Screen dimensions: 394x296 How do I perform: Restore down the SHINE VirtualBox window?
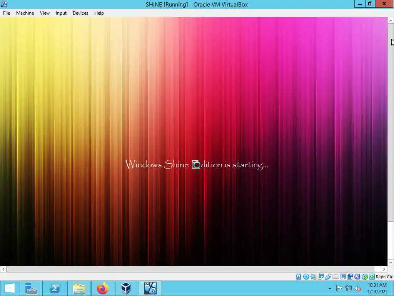point(370,4)
